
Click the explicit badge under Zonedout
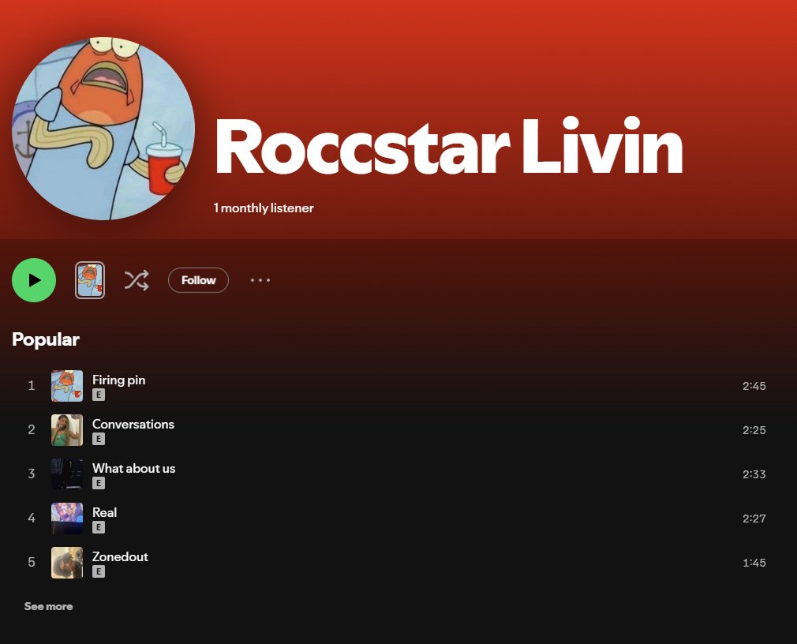(x=99, y=571)
